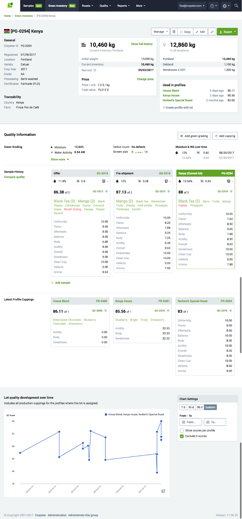Click the cup icon in Offer card
The height and width of the screenshot is (519, 242).
104,181
